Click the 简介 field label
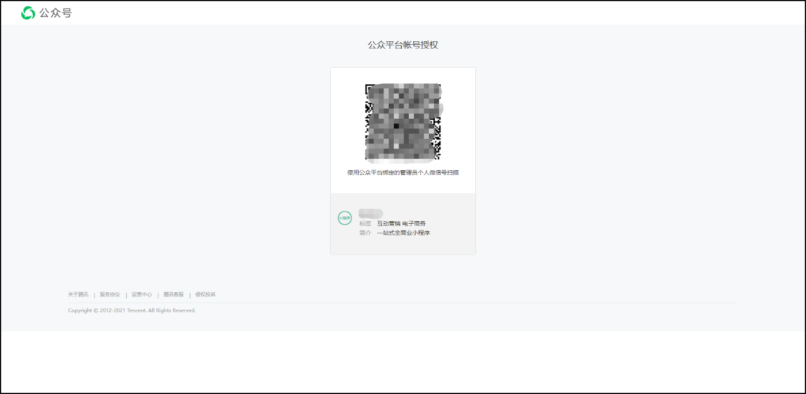The image size is (806, 394). point(365,233)
